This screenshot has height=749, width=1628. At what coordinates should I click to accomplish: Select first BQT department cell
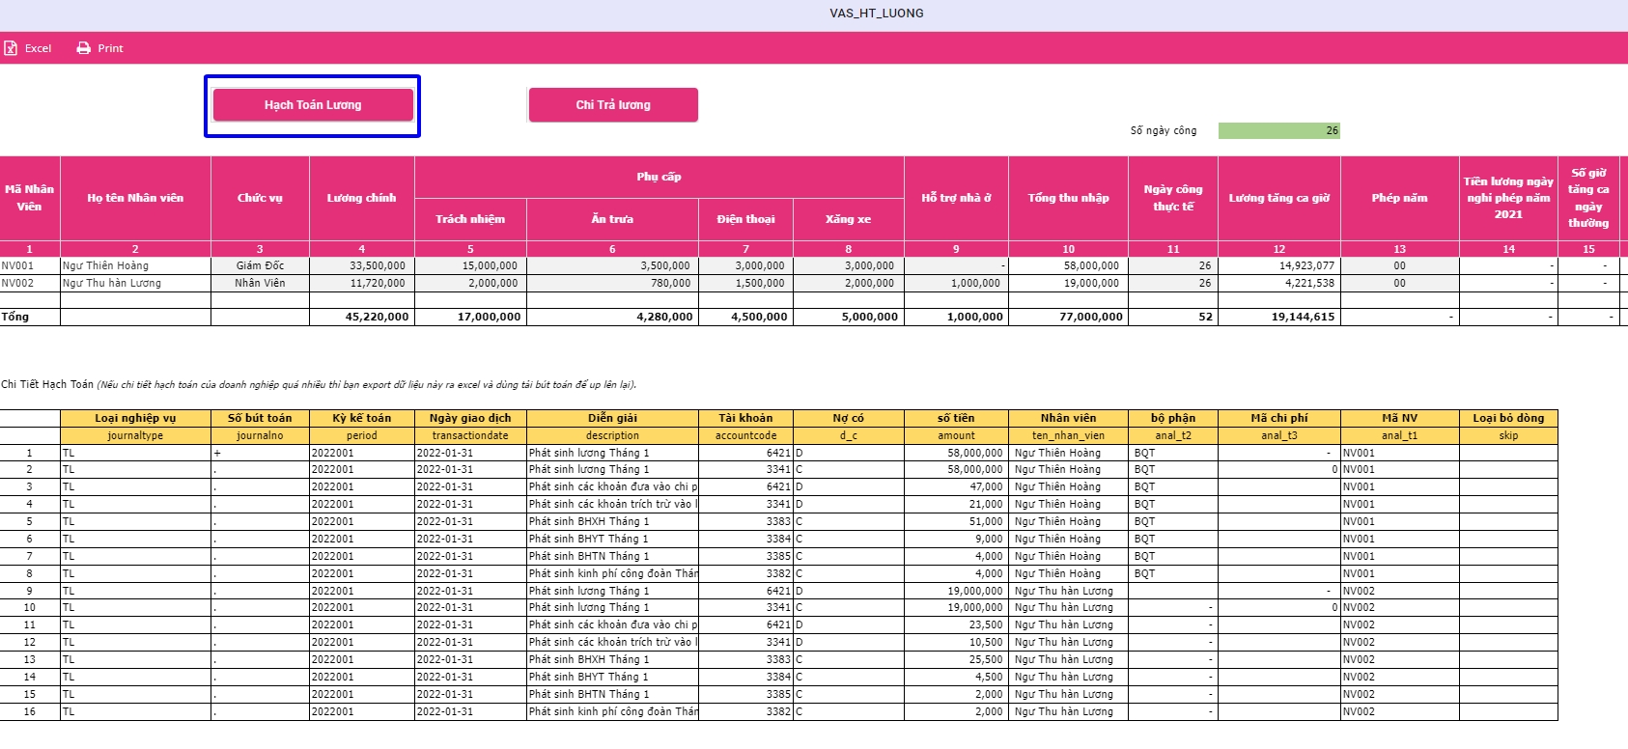coord(1172,453)
